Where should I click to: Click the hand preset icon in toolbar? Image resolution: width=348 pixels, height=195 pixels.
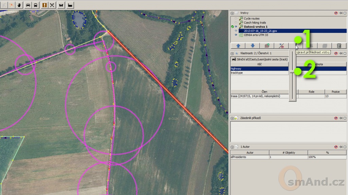click(x=19, y=5)
